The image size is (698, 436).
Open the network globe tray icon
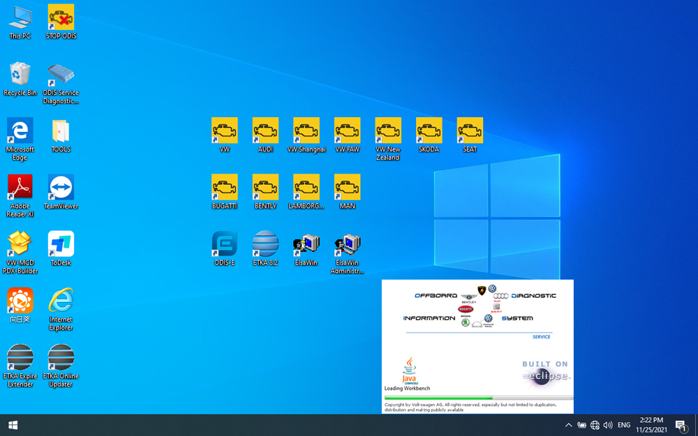595,426
